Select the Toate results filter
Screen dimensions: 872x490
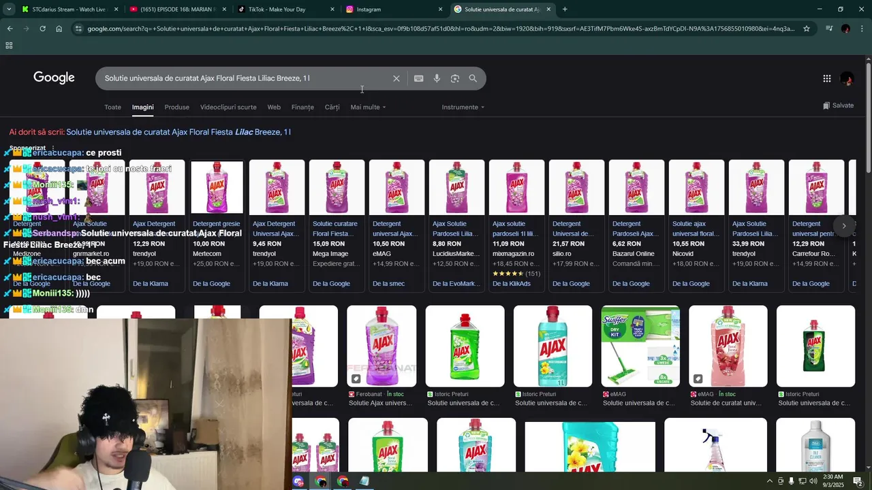(112, 107)
